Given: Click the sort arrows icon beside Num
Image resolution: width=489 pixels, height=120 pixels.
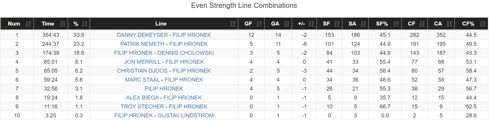Looking at the screenshot, I should [28, 24].
